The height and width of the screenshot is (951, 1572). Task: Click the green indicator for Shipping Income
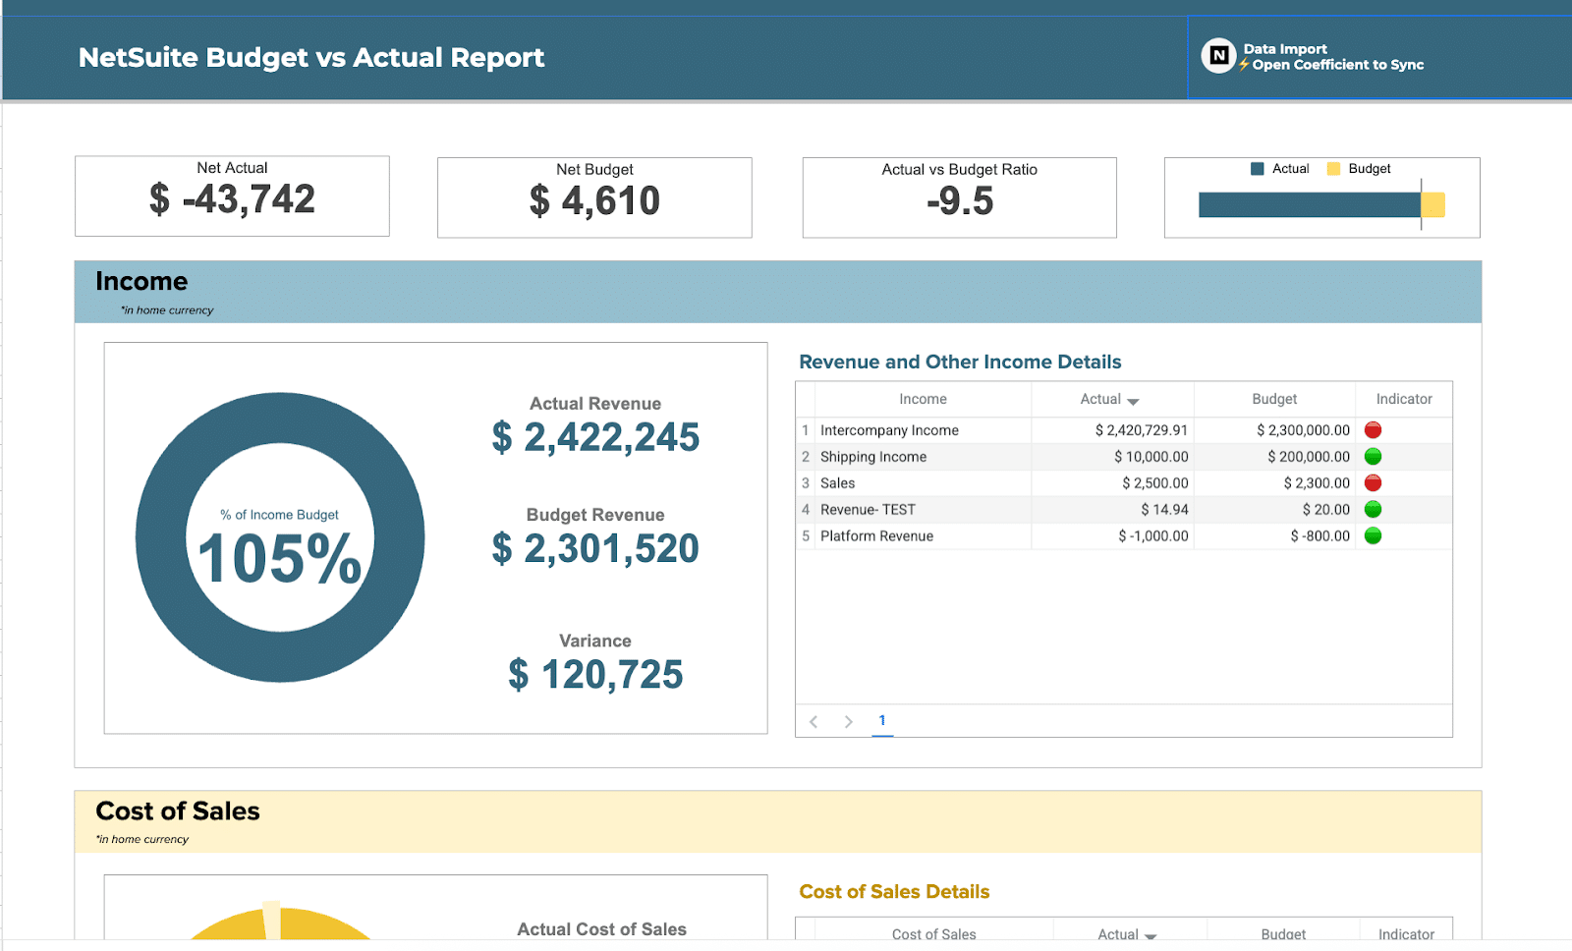(1373, 456)
